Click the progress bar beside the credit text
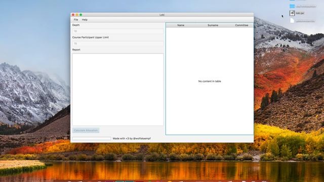 point(92,139)
